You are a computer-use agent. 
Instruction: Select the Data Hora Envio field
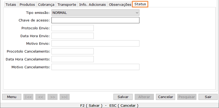click(x=72, y=36)
